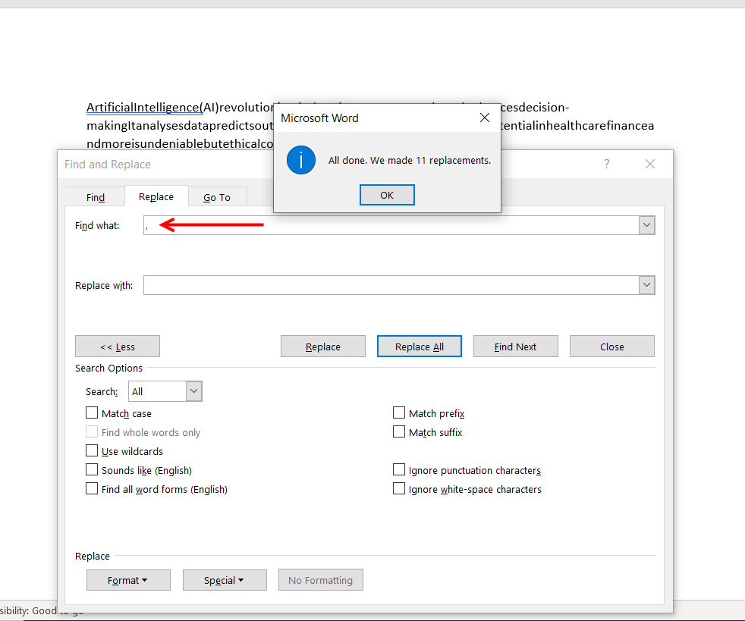The width and height of the screenshot is (745, 621).
Task: Click the 'All done. We made 11 replacements.' message
Action: pyautogui.click(x=410, y=161)
